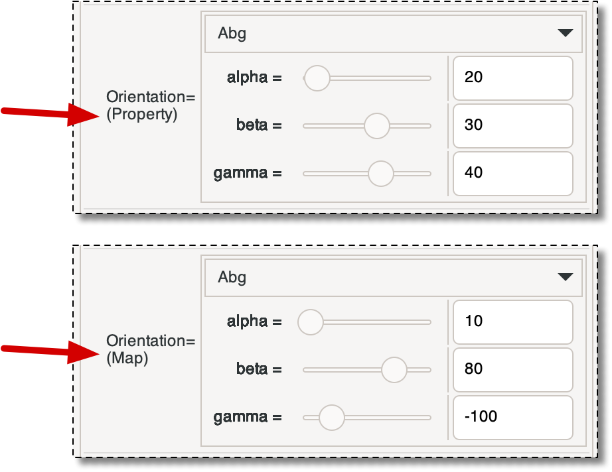
Task: Select the alpha field showing 10
Action: coord(512,322)
